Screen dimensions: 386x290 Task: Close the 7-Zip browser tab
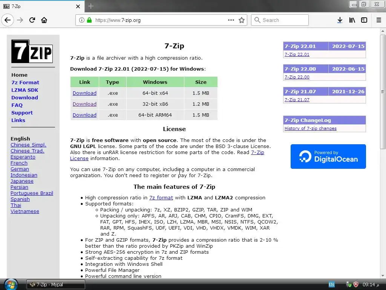(x=78, y=6)
